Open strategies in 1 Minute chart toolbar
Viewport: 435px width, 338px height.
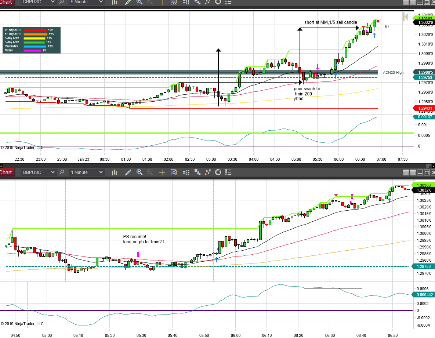pos(218,172)
